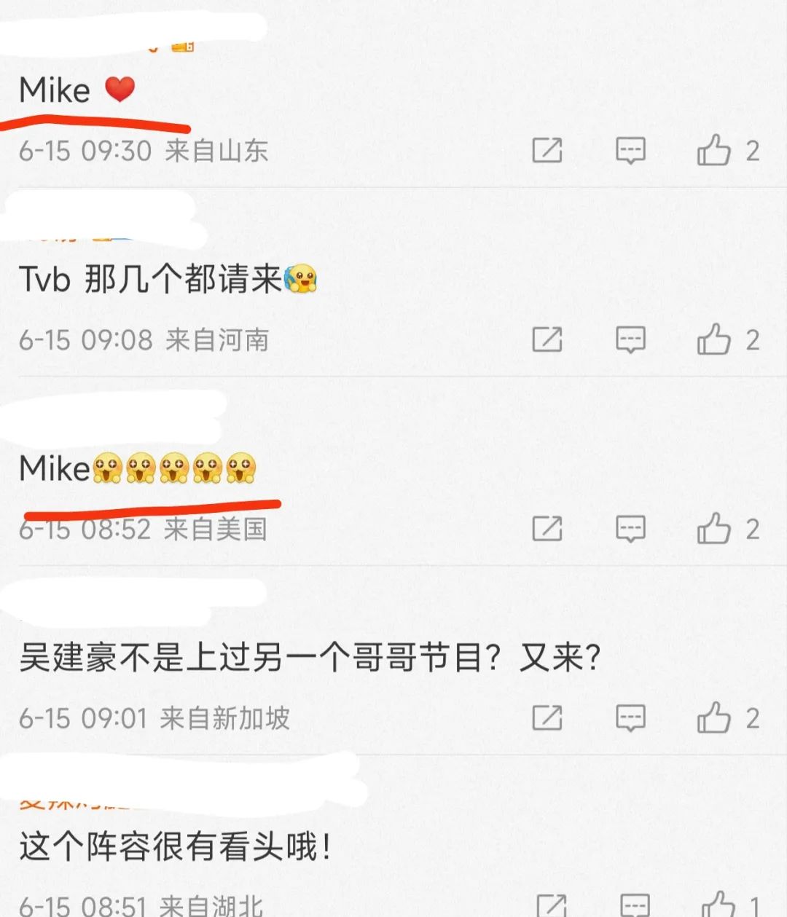Reply to the Mike comment from 美国
Image resolution: width=787 pixels, height=917 pixels.
pos(630,529)
